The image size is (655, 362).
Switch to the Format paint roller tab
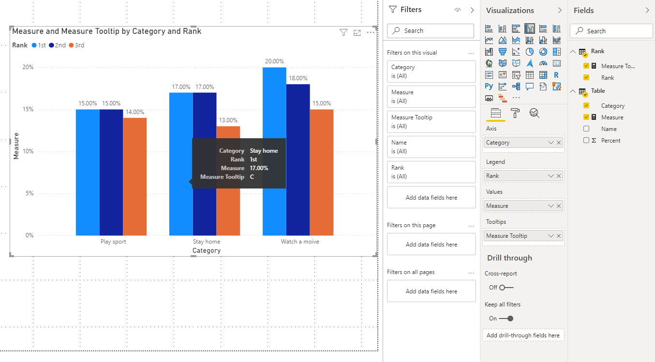[x=515, y=113]
